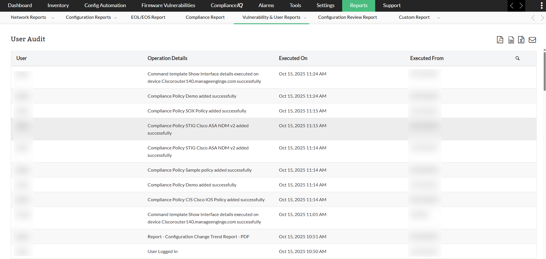
Task: Click the Executed On column header
Action: [293, 58]
